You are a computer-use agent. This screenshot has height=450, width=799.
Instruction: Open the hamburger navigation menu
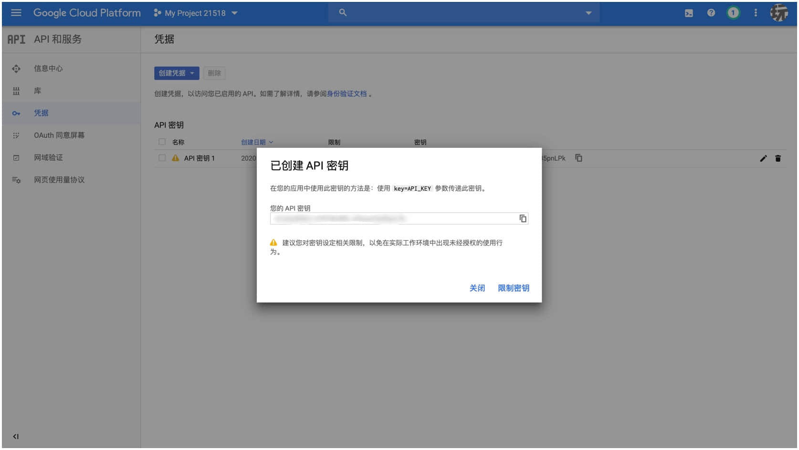pyautogui.click(x=16, y=13)
